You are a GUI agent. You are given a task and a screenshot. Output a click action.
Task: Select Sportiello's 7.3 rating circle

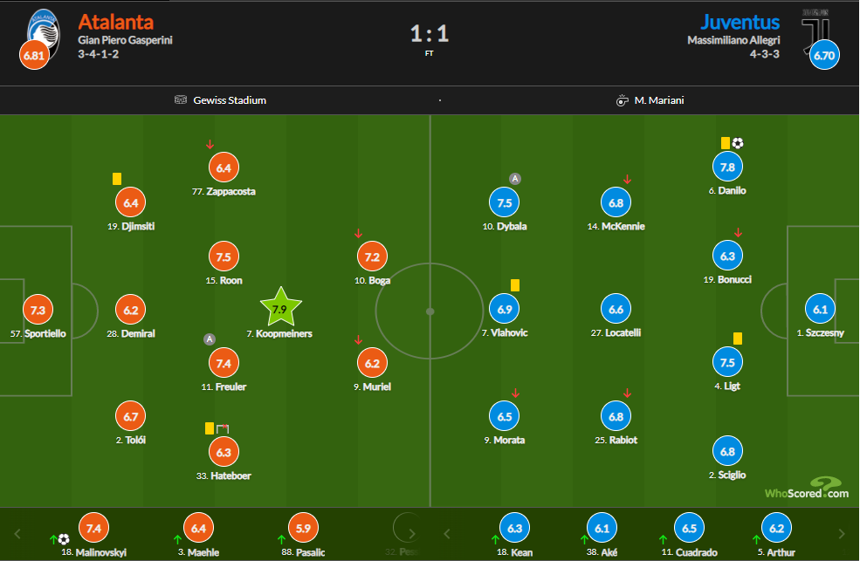click(38, 310)
